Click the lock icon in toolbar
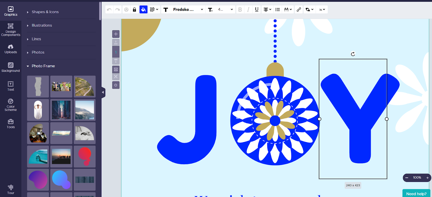The width and height of the screenshot is (432, 197). [134, 9]
